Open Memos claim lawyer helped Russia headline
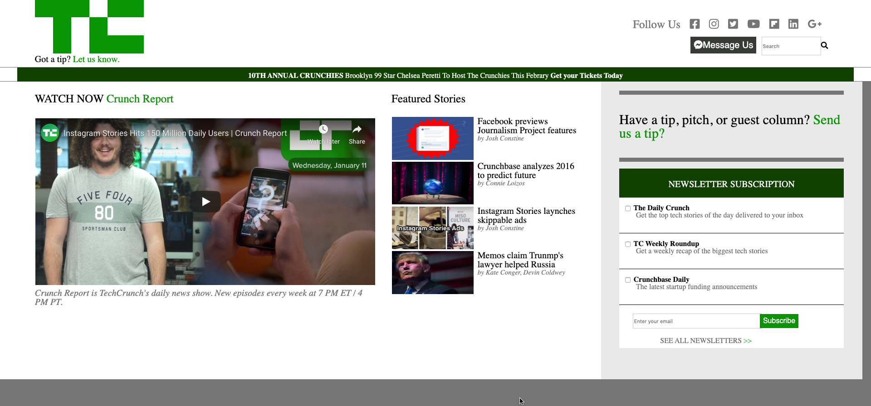The width and height of the screenshot is (871, 406). pyautogui.click(x=520, y=260)
